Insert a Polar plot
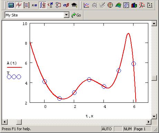This screenshot has width=159, height=133. coord(110,5)
